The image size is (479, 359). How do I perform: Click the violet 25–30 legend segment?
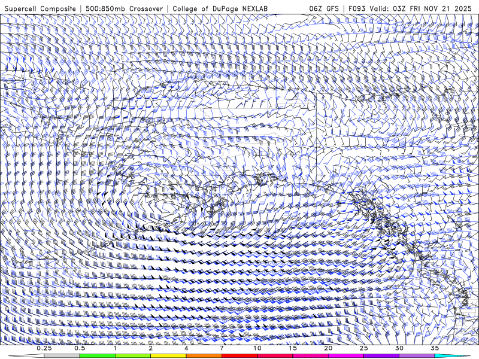tap(381, 356)
